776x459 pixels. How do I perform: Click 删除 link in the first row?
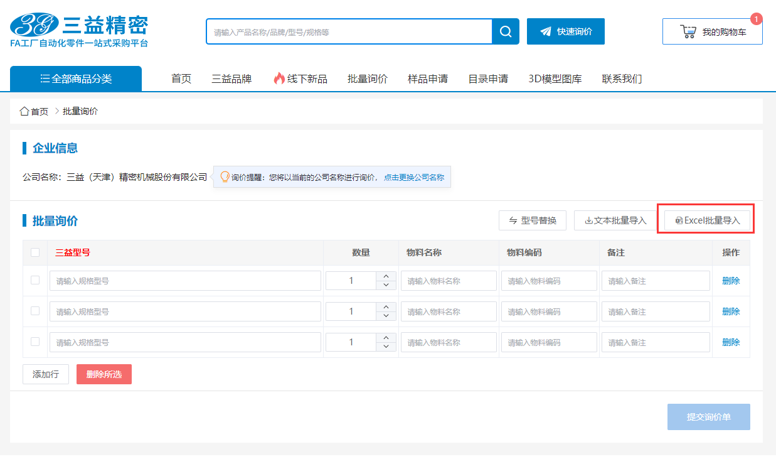click(731, 281)
